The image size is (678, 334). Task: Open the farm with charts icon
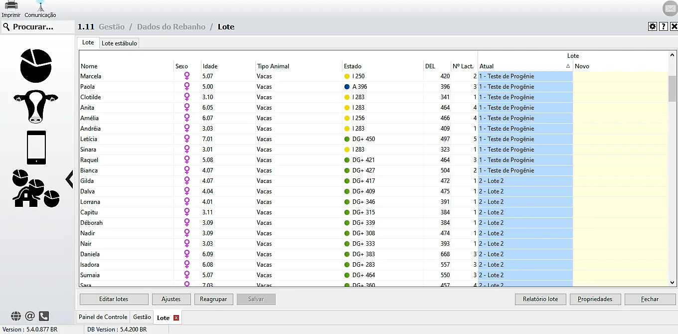pyautogui.click(x=35, y=188)
